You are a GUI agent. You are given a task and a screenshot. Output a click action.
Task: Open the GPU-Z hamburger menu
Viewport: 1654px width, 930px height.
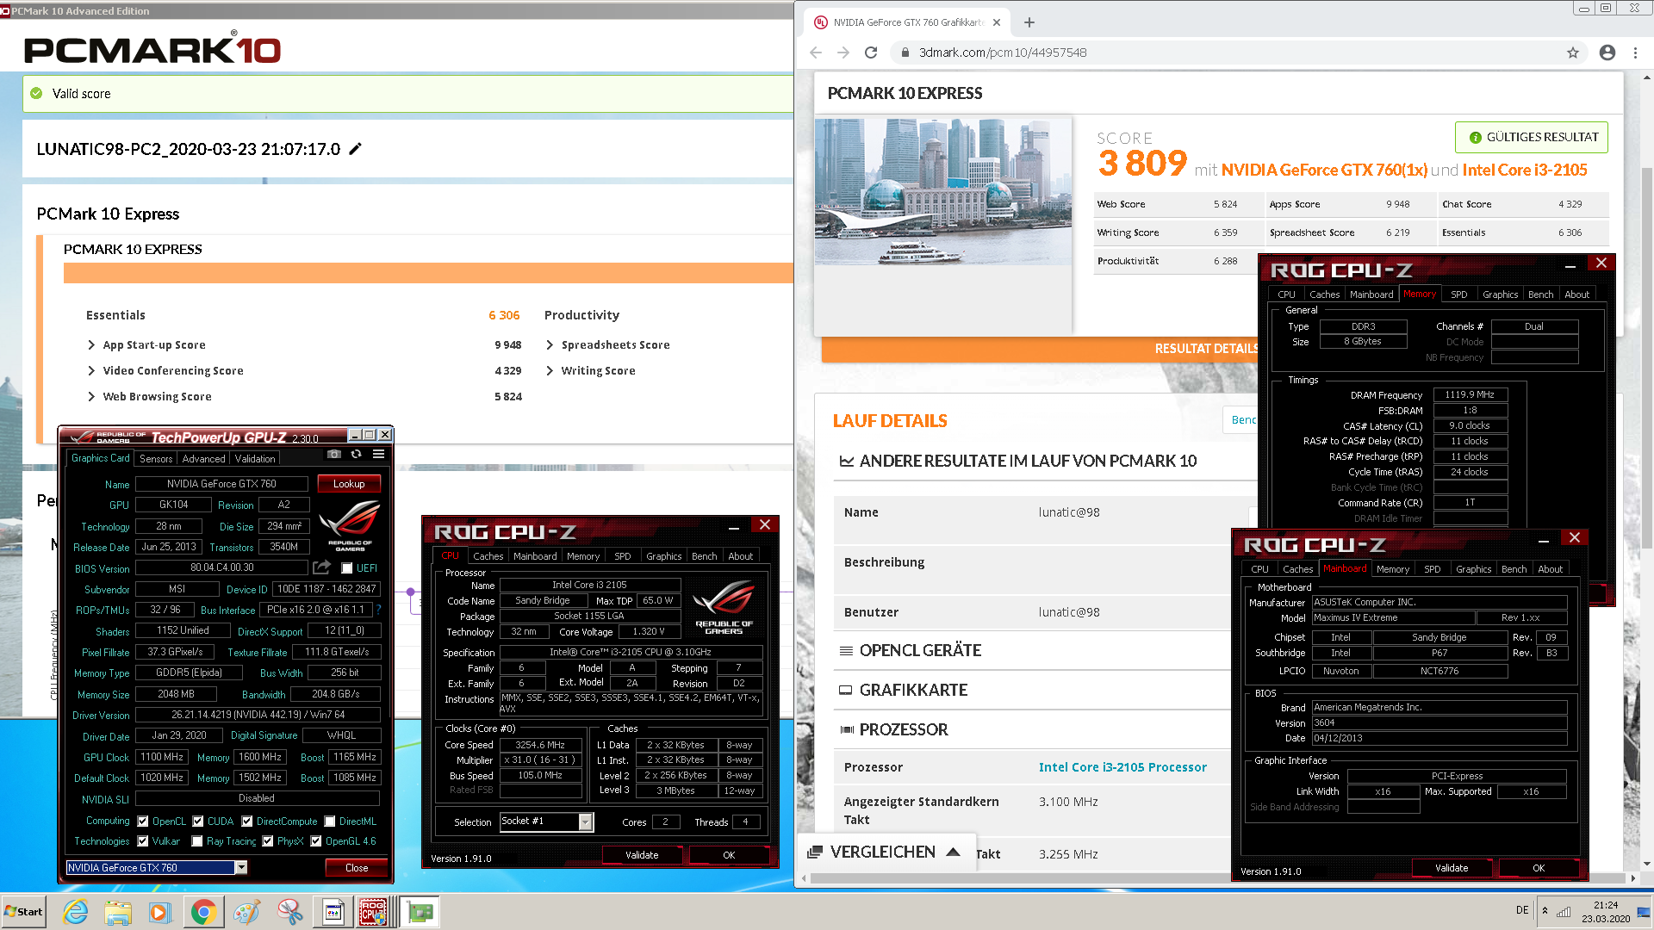tap(378, 455)
